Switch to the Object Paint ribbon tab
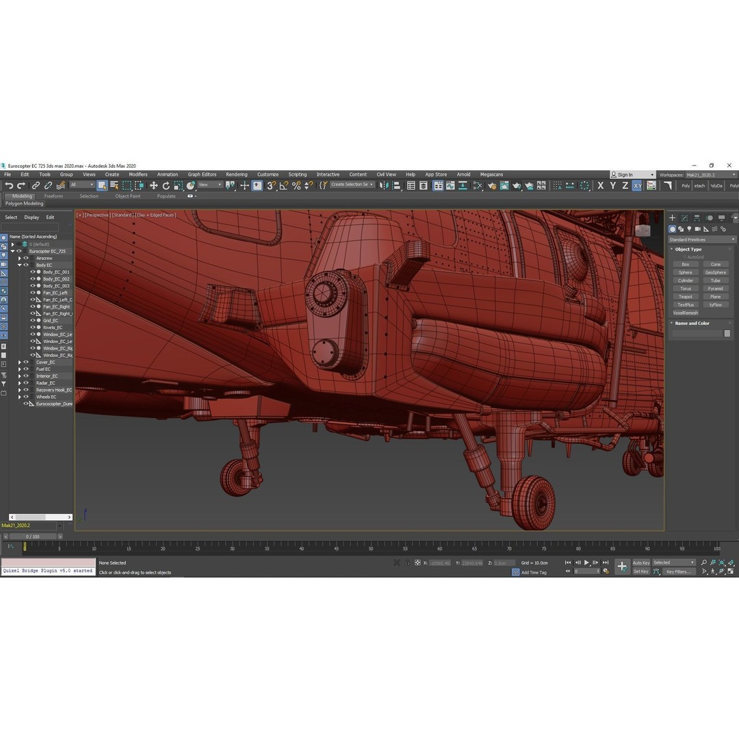The width and height of the screenshot is (739, 739). coord(128,196)
